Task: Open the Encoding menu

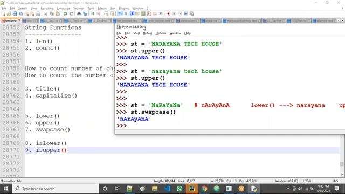Action: pyautogui.click(x=47, y=9)
